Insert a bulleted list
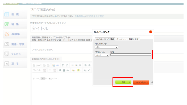 tap(63, 65)
